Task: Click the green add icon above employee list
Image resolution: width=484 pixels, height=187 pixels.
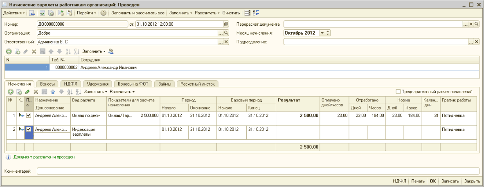Action: [x=9, y=52]
